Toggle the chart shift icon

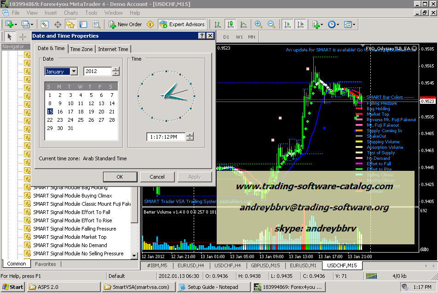pos(300,24)
